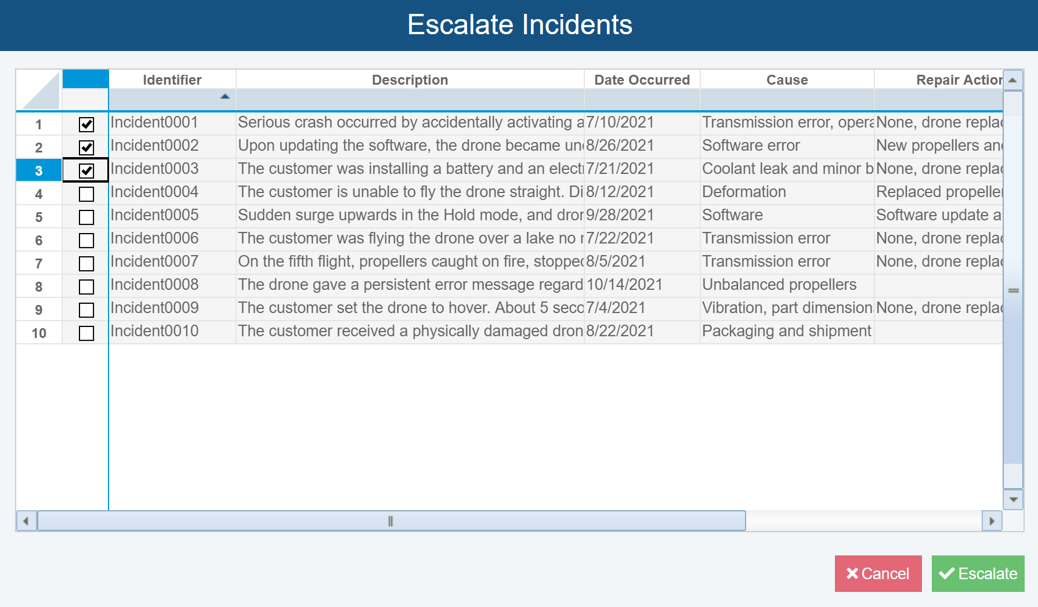Check the Incident0004 checkbox
The image size is (1038, 607).
coord(86,194)
